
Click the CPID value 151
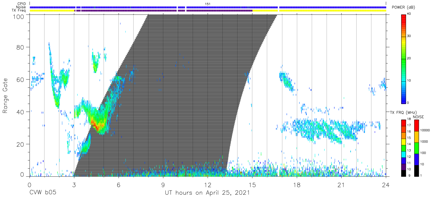pyautogui.click(x=208, y=4)
